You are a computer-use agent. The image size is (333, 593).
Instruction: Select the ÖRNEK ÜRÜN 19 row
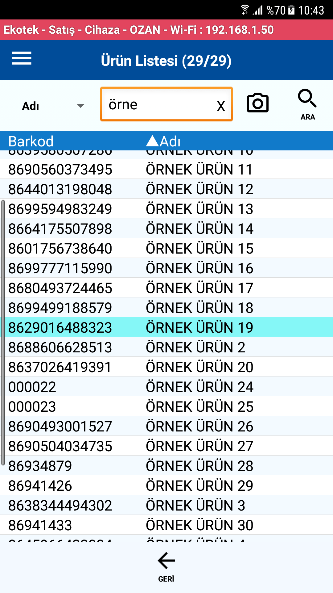(x=166, y=327)
